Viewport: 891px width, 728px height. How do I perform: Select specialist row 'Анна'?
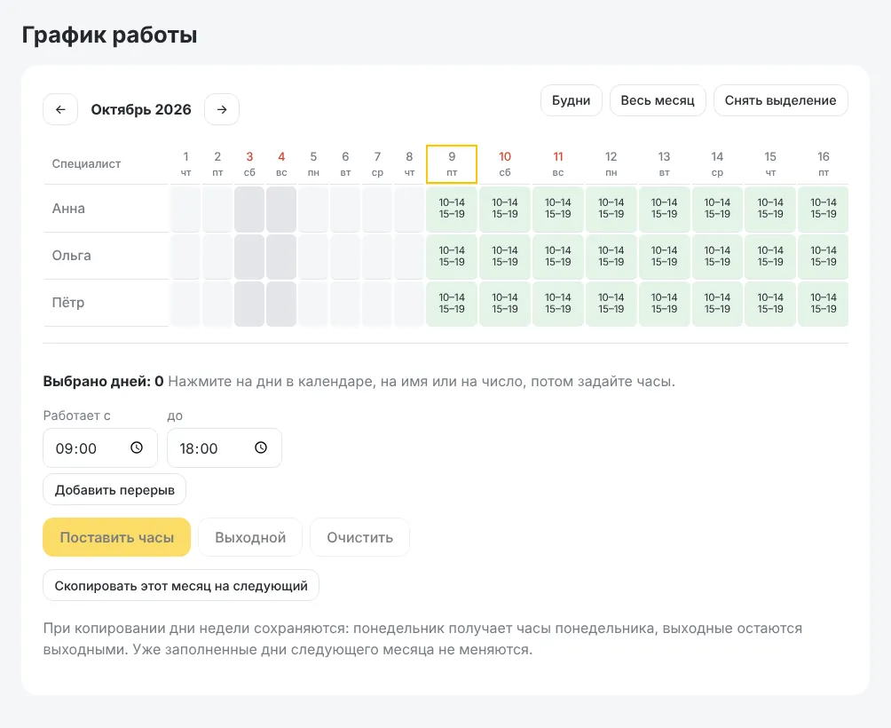click(x=106, y=209)
